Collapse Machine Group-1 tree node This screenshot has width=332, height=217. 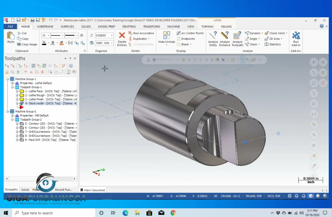coord(7,79)
